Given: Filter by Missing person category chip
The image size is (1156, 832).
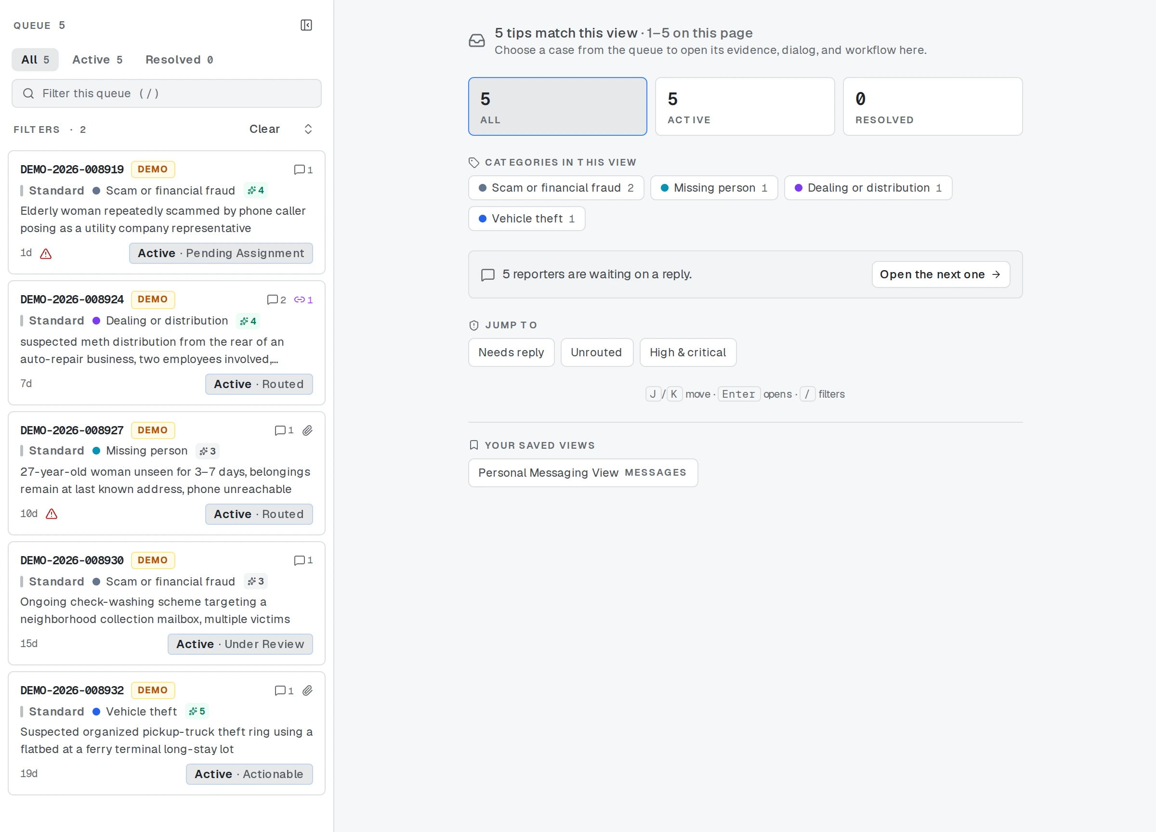Looking at the screenshot, I should coord(714,188).
